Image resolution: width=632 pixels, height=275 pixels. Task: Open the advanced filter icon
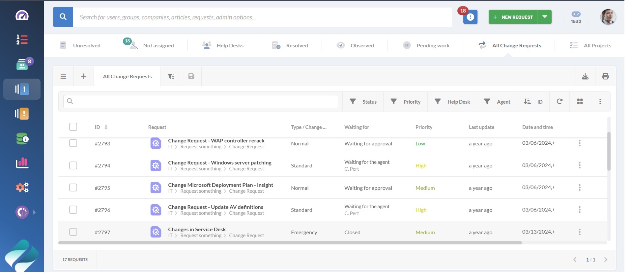(x=171, y=76)
